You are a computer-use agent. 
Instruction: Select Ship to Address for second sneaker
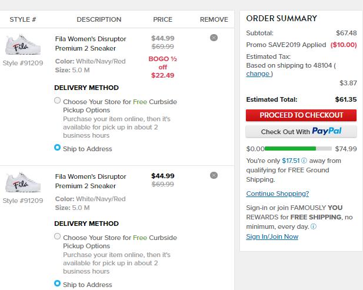point(57,284)
